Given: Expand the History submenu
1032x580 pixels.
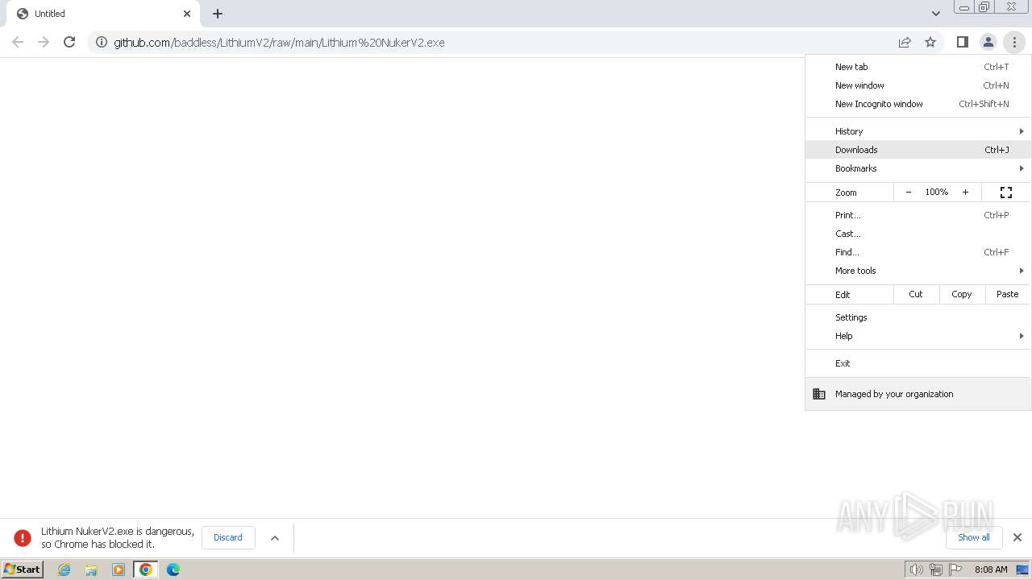Looking at the screenshot, I should tap(918, 131).
